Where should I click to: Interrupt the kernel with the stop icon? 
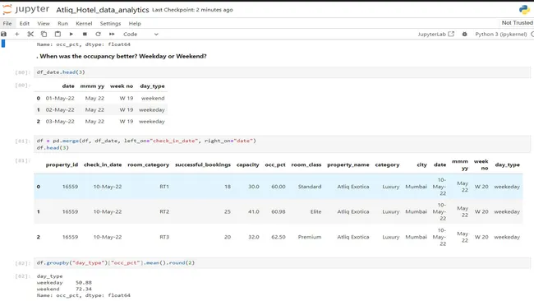coord(85,34)
